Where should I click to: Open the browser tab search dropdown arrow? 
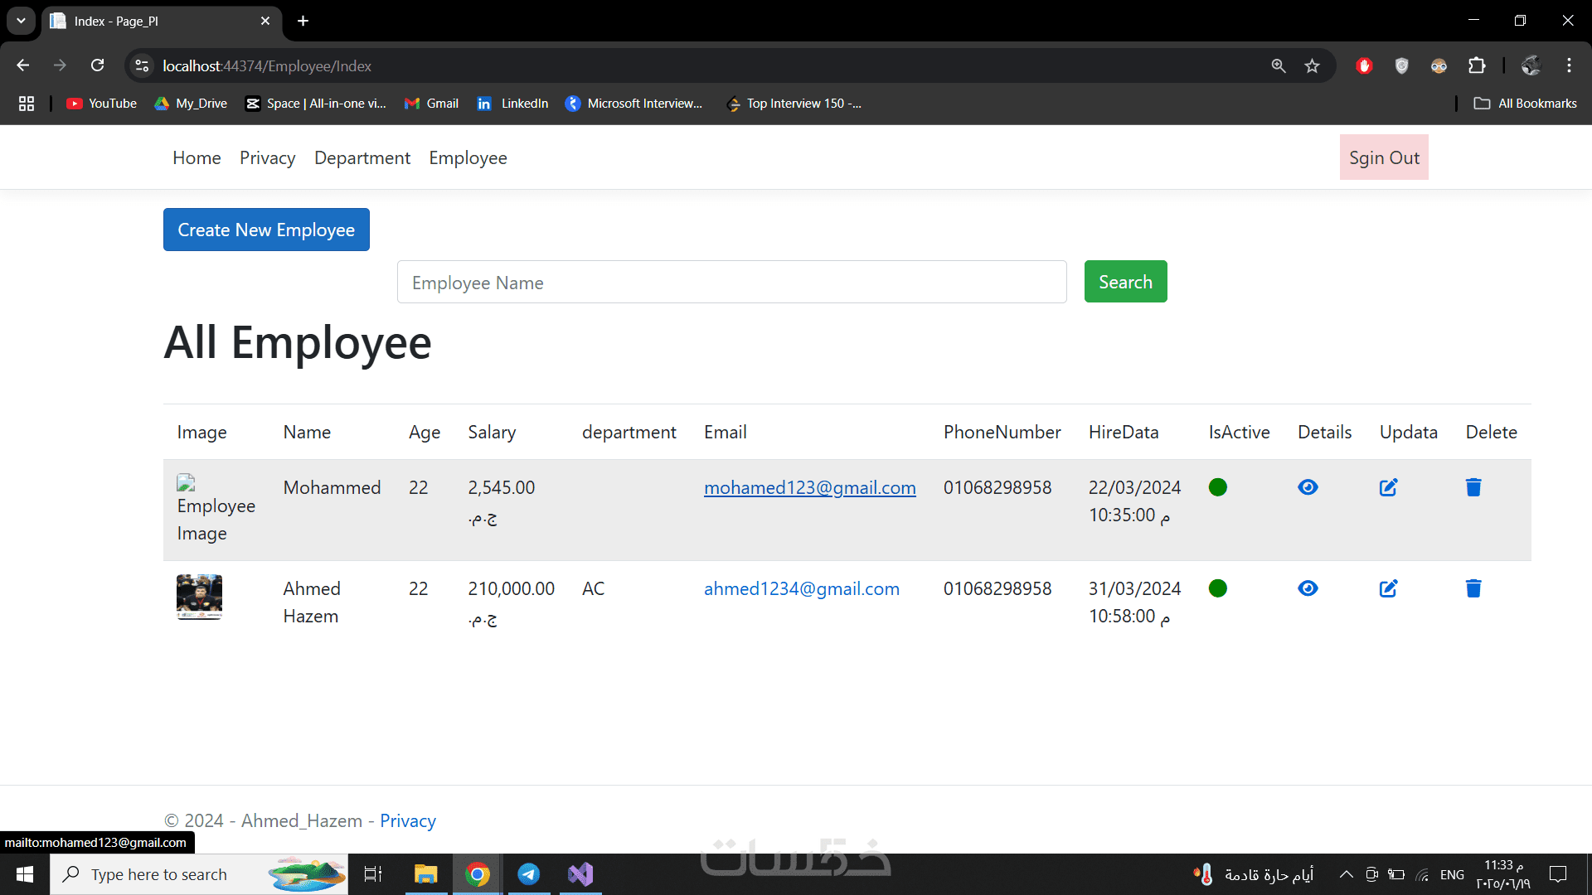(21, 21)
